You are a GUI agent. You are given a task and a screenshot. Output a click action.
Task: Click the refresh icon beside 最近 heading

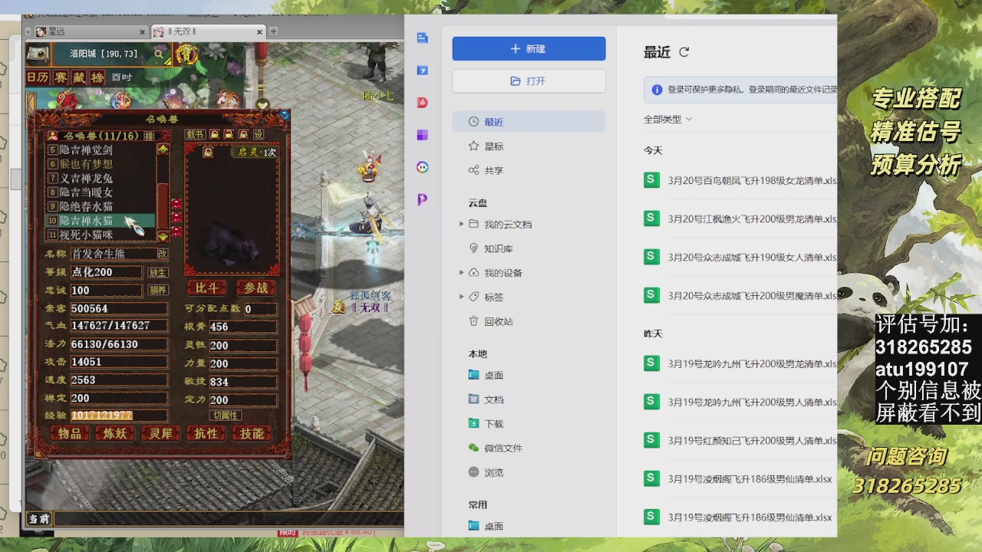(684, 52)
